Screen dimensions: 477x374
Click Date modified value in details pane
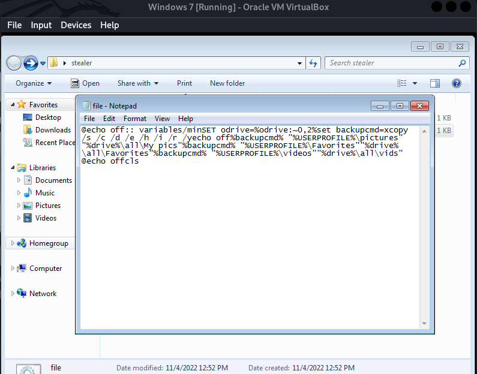coord(197,368)
